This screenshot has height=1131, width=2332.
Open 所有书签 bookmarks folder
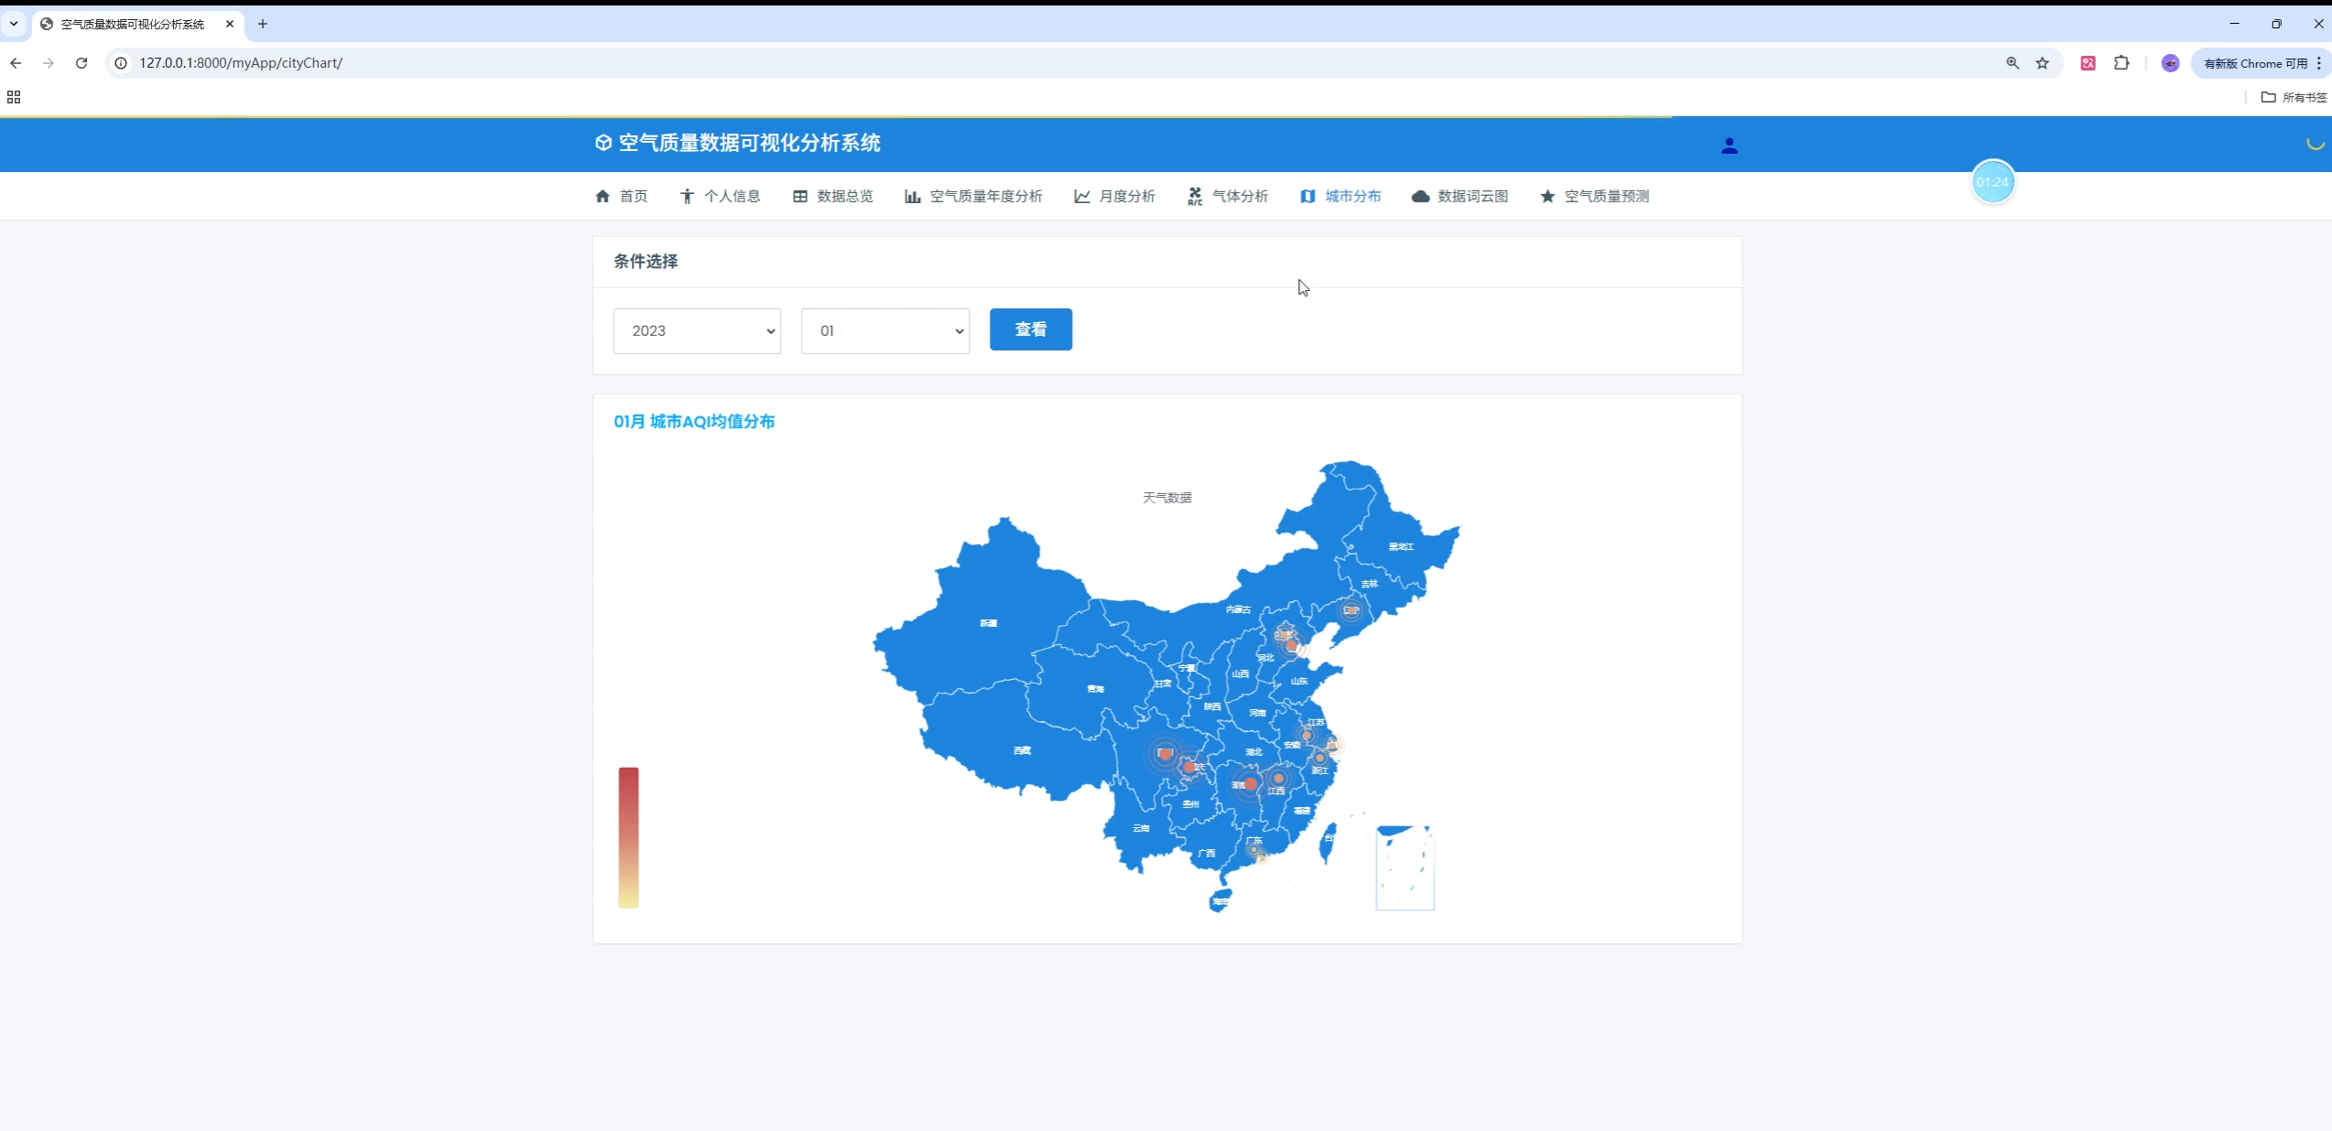click(x=2294, y=97)
